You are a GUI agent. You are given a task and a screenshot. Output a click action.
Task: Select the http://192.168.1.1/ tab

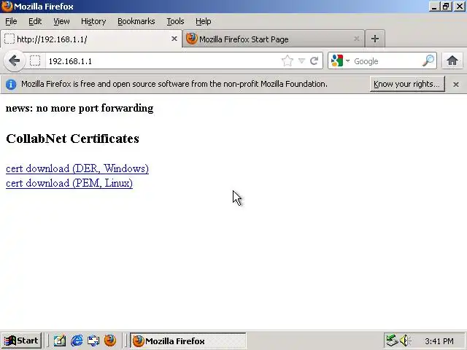click(90, 39)
